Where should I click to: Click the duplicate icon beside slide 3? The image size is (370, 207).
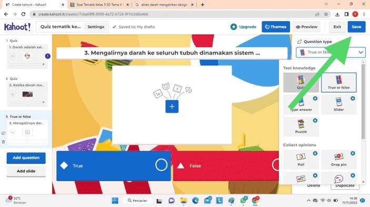(3, 133)
